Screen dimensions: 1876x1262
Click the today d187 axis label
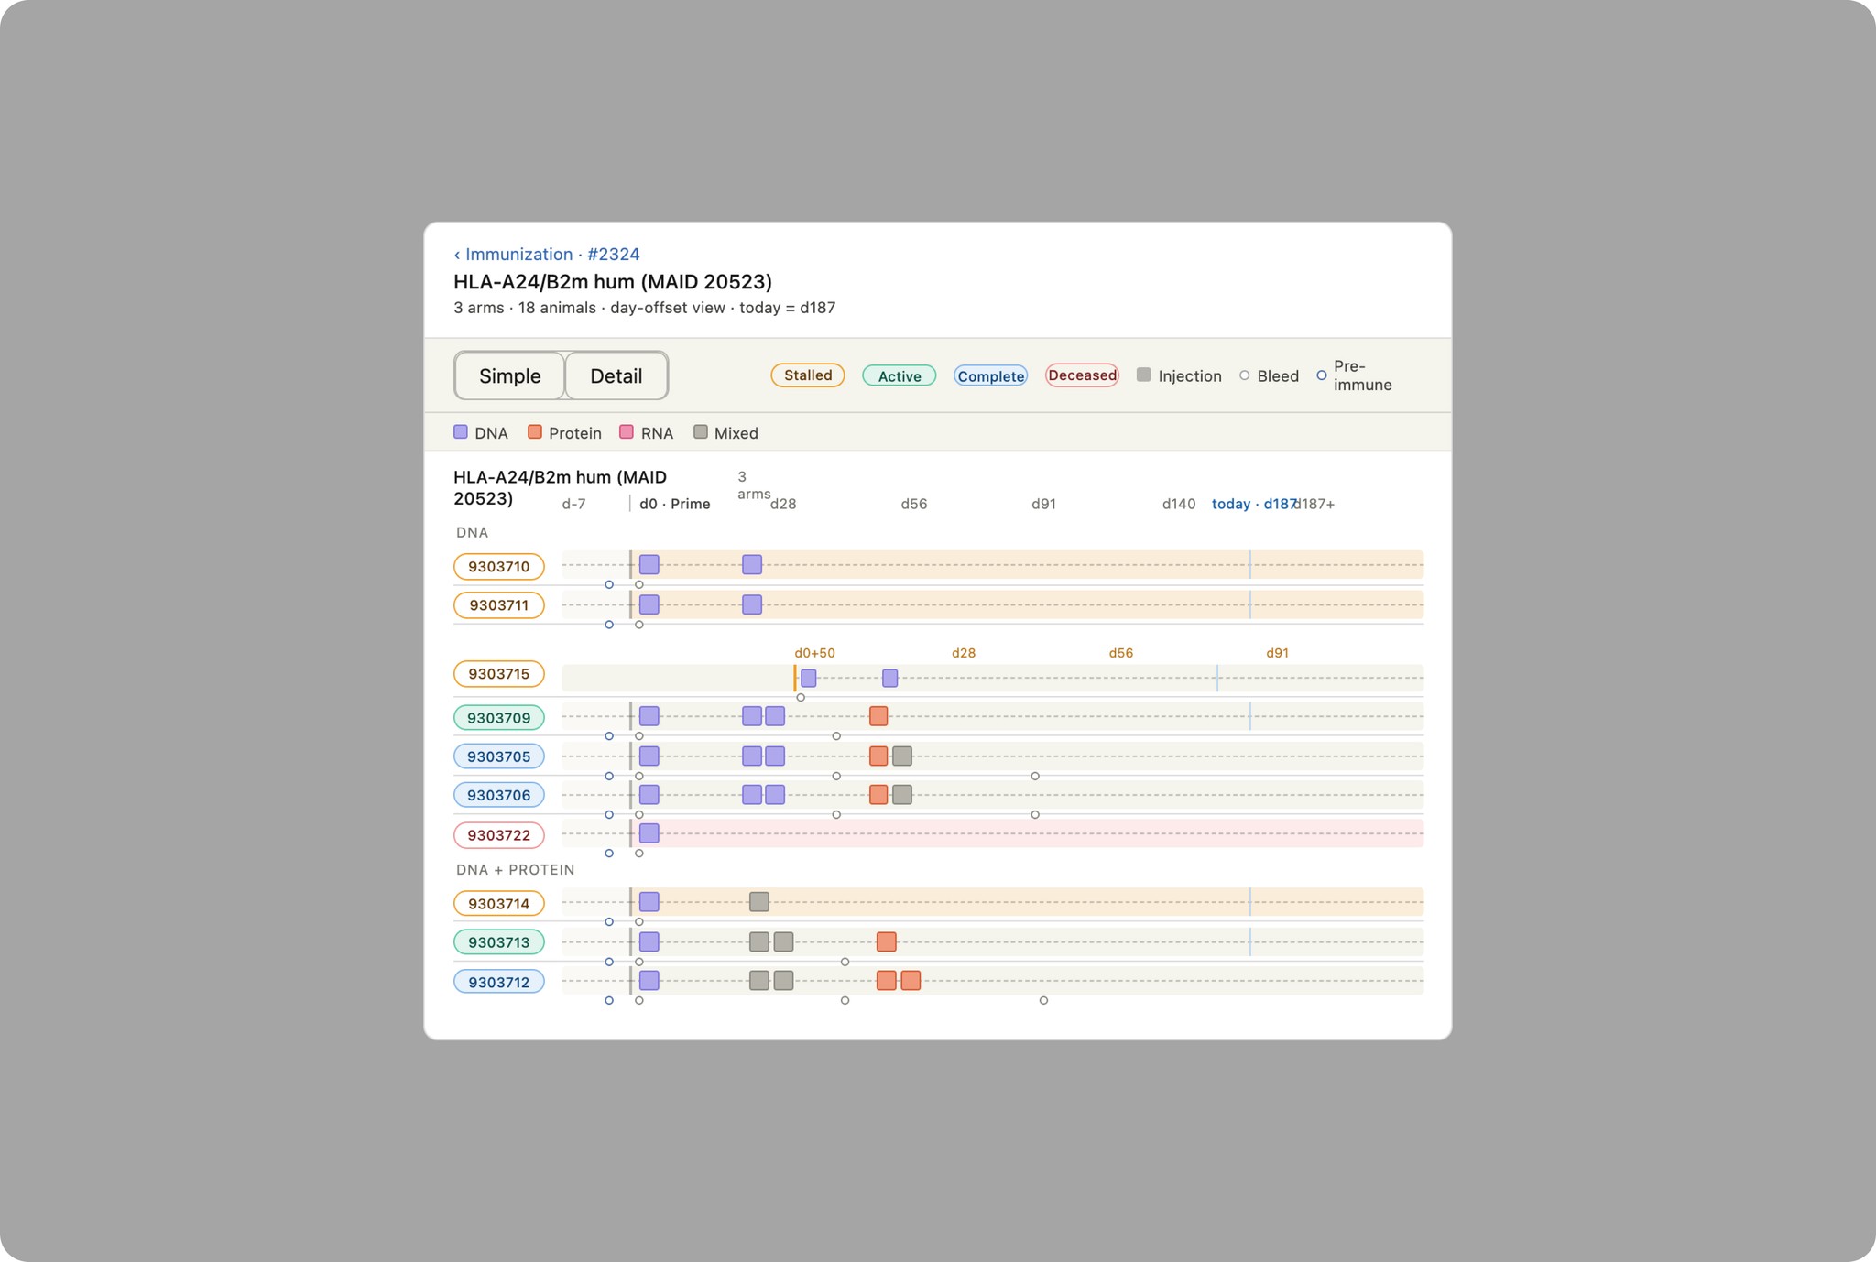(x=1253, y=504)
